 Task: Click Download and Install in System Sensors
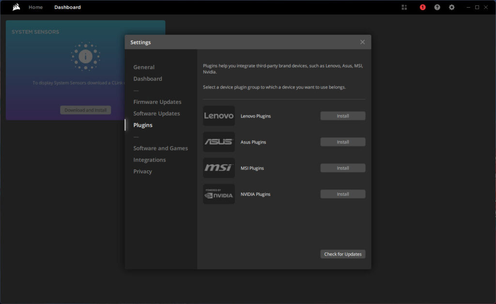(x=85, y=110)
